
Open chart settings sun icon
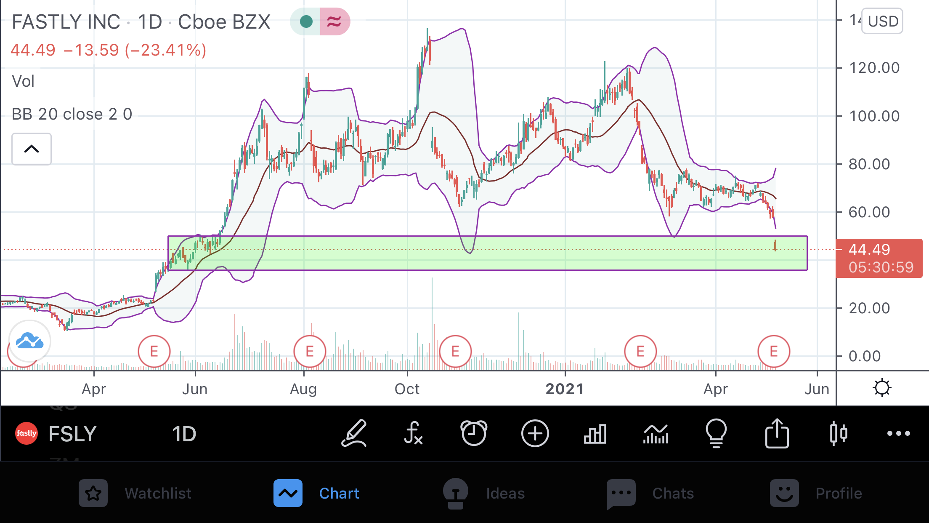click(882, 388)
